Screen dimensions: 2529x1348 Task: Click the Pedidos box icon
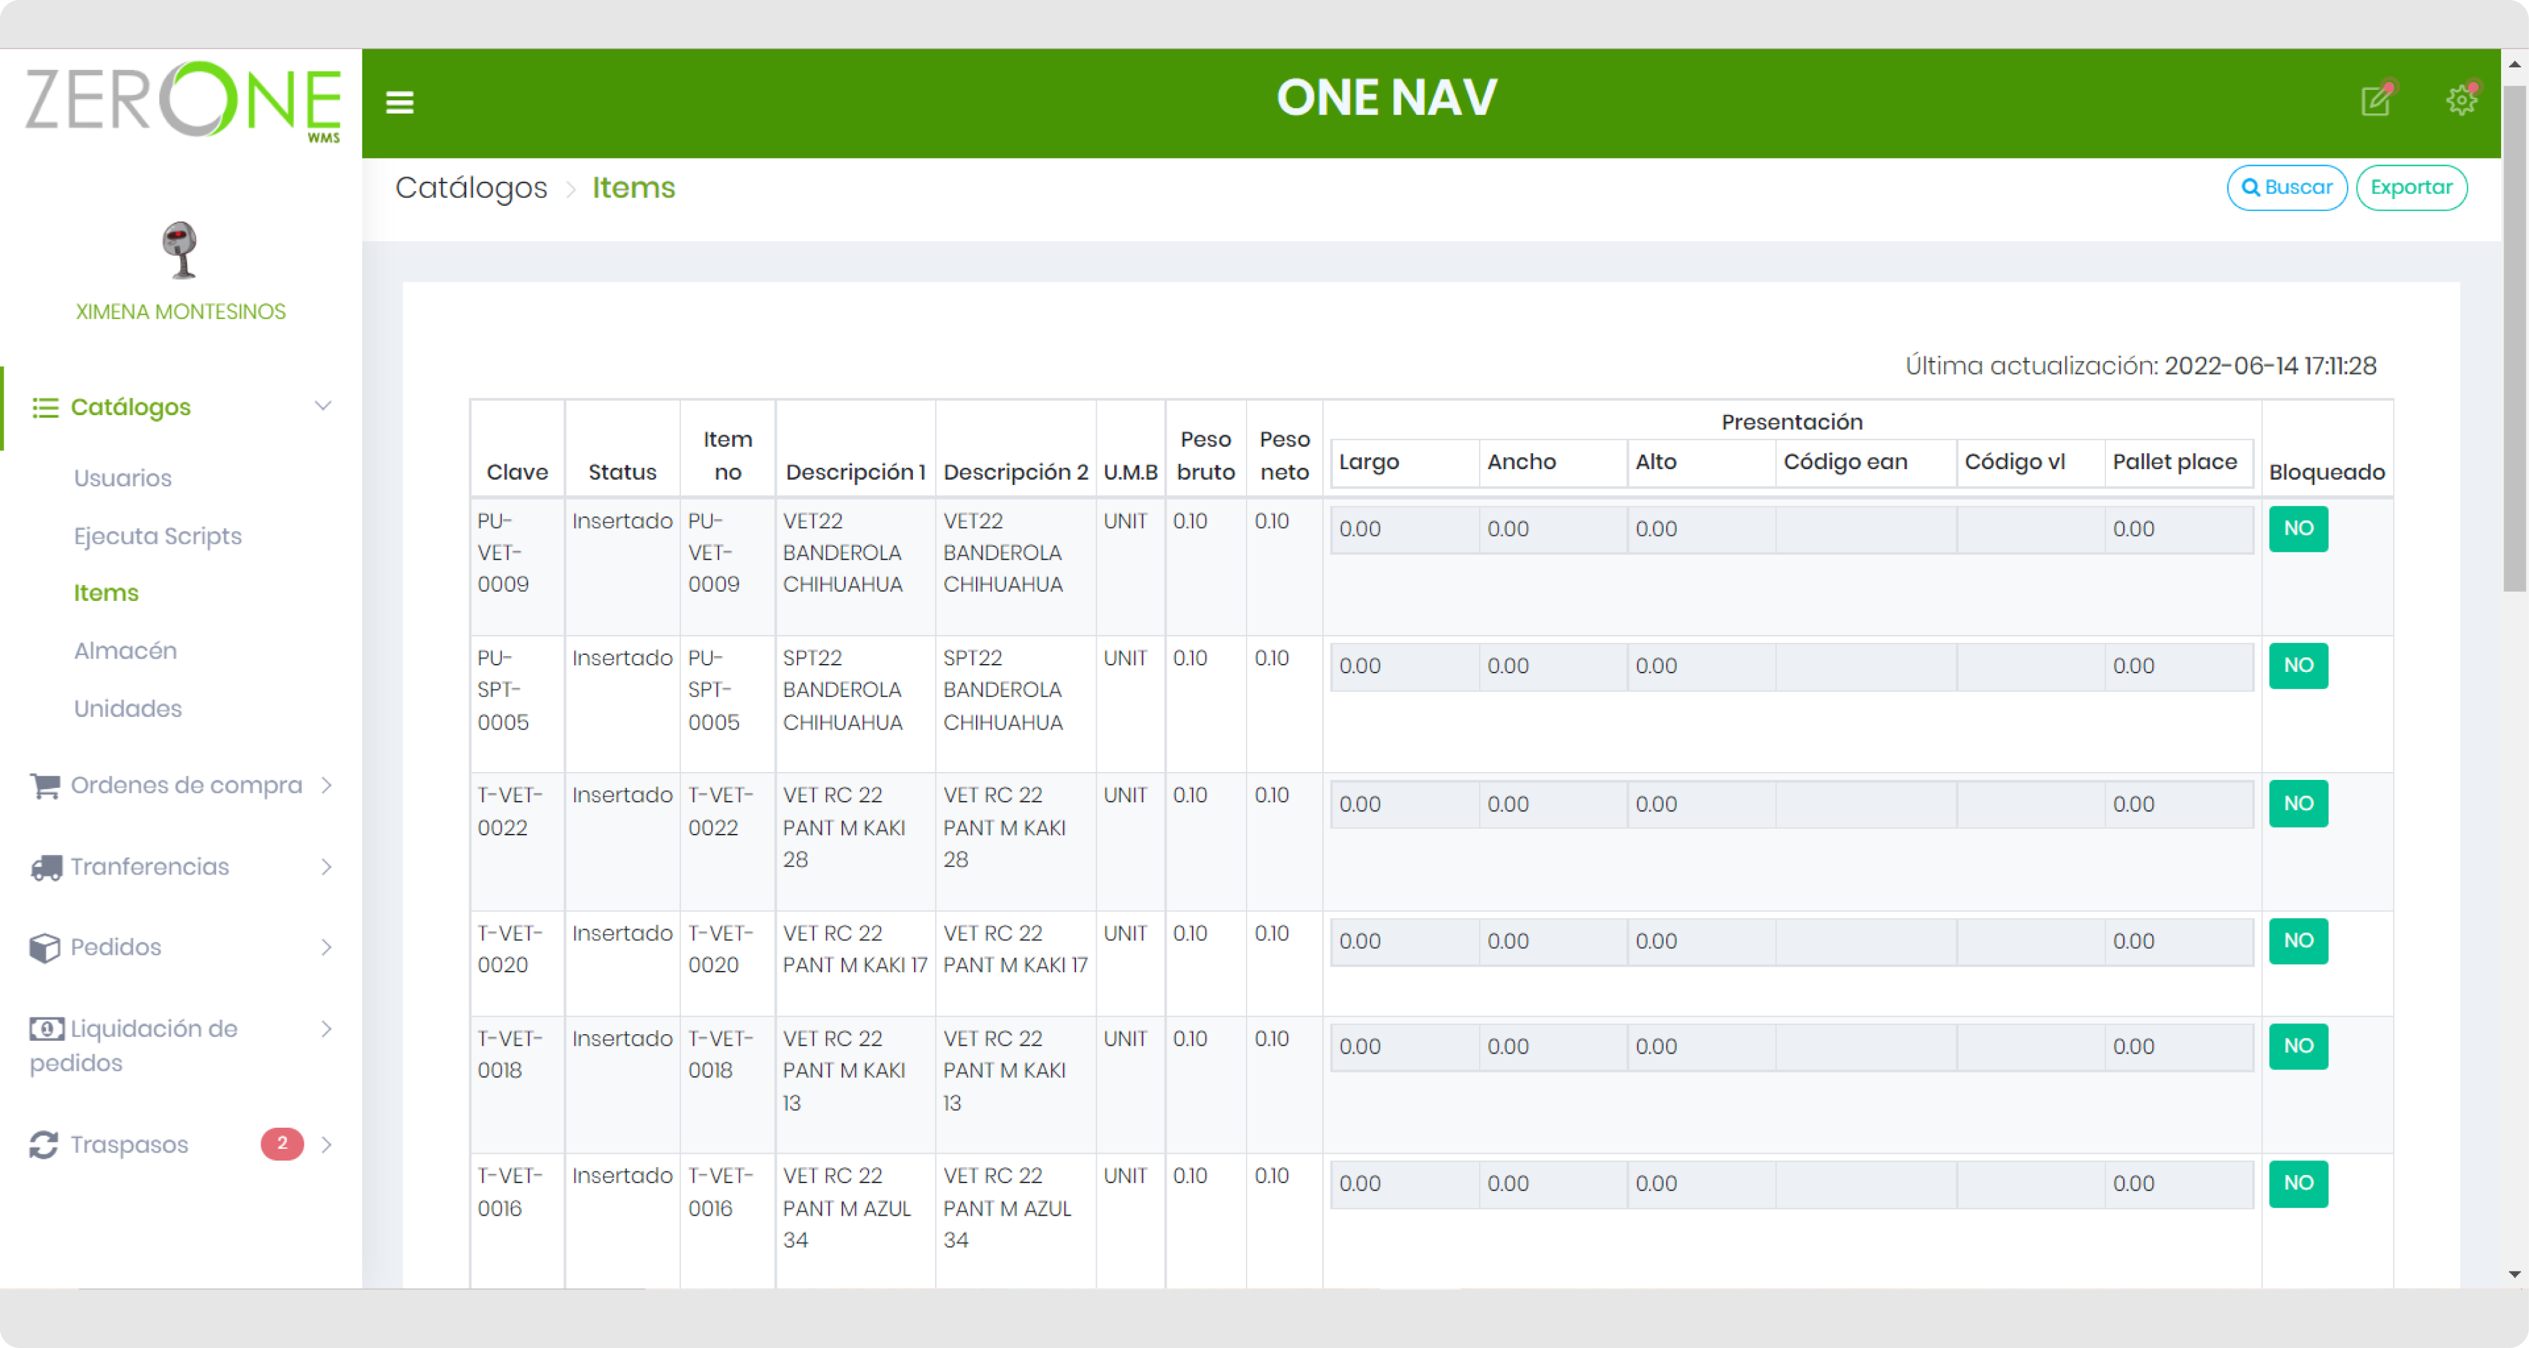click(x=44, y=947)
